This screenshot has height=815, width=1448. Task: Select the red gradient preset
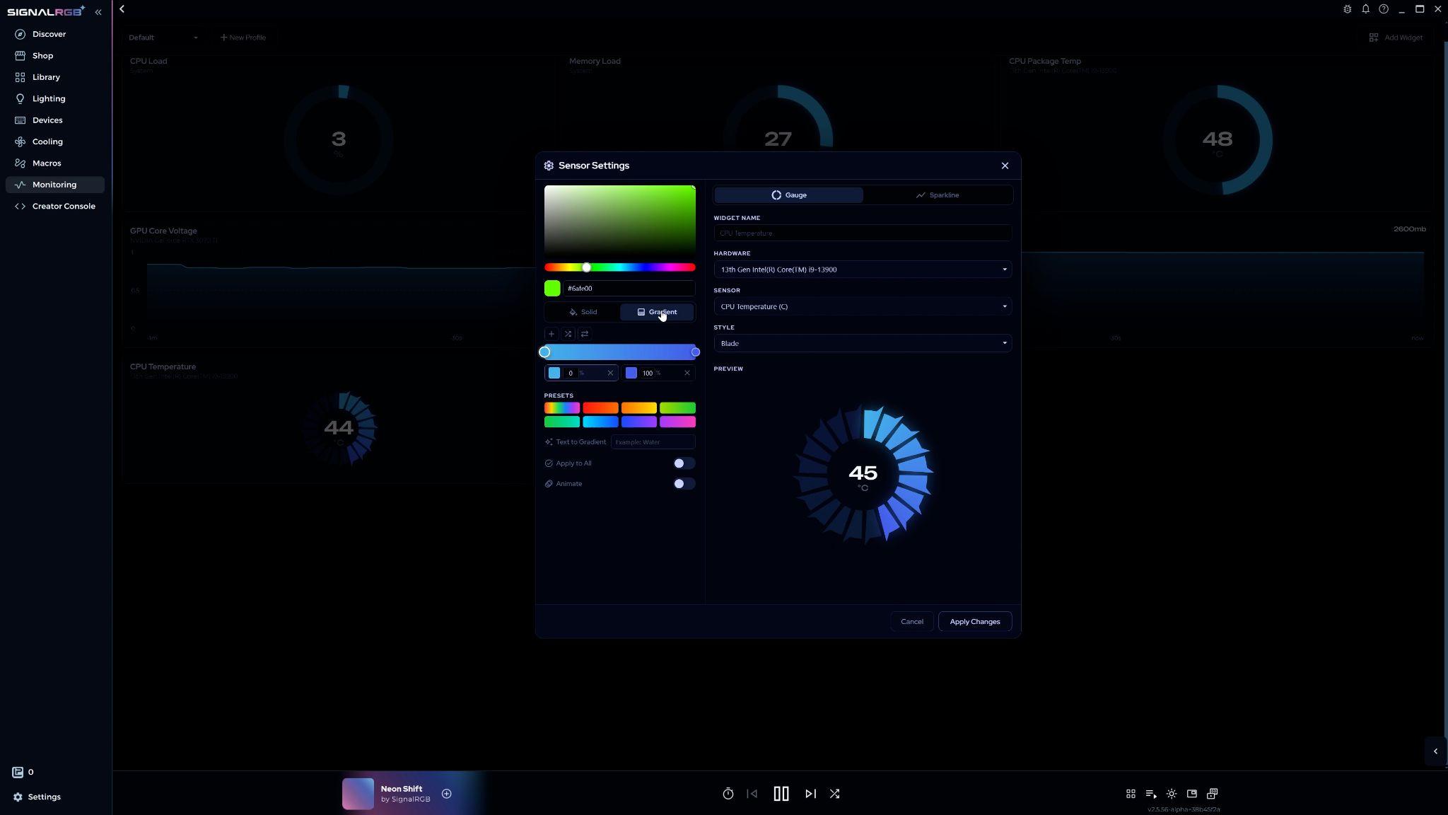coord(600,408)
